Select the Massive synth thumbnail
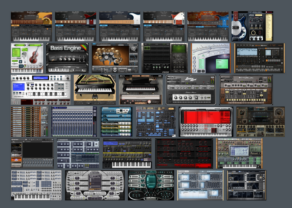The width and height of the screenshot is (292, 208). [78, 154]
